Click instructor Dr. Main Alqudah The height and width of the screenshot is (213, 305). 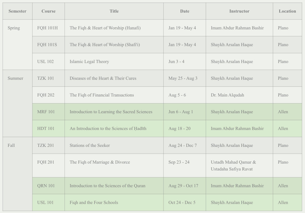pos(227,95)
